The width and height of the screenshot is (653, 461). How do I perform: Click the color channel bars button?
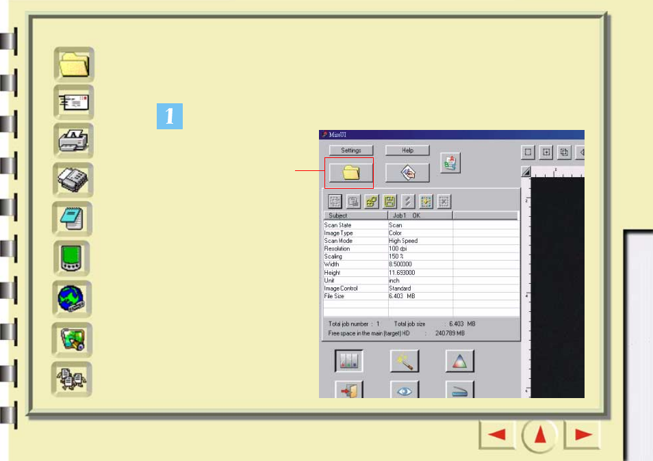[348, 360]
